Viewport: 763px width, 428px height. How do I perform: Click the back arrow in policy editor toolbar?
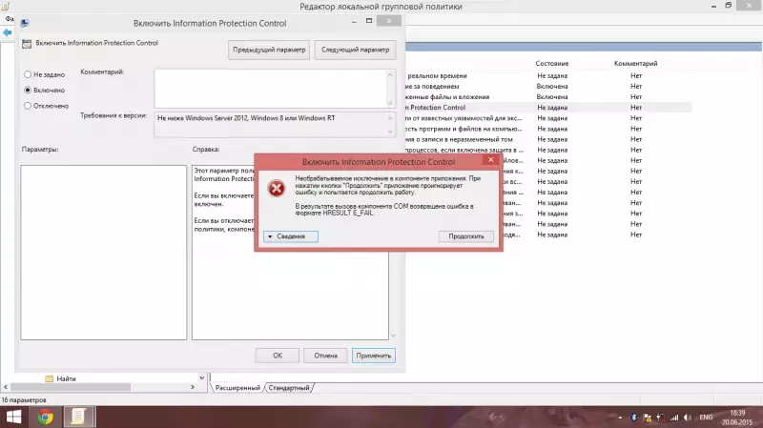point(8,32)
